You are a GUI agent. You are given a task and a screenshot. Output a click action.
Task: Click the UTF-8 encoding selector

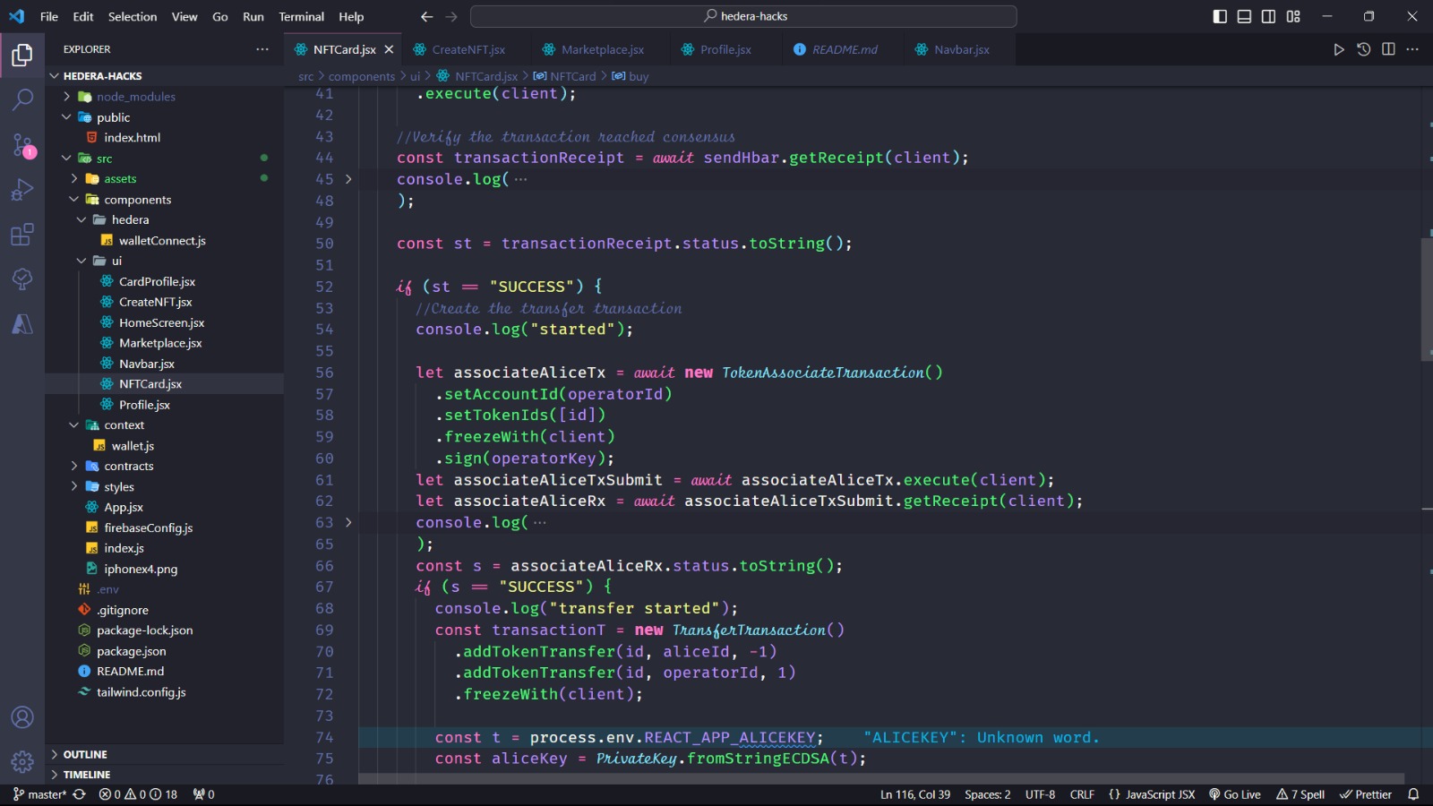[x=1040, y=794]
